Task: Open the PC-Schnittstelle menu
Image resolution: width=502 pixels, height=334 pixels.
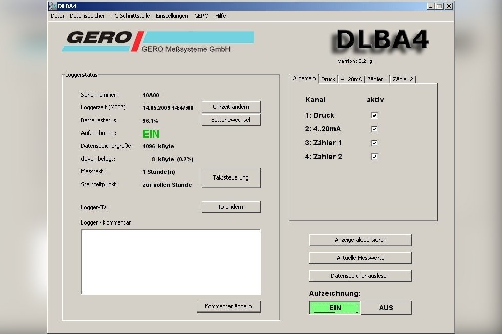Action: 130,16
